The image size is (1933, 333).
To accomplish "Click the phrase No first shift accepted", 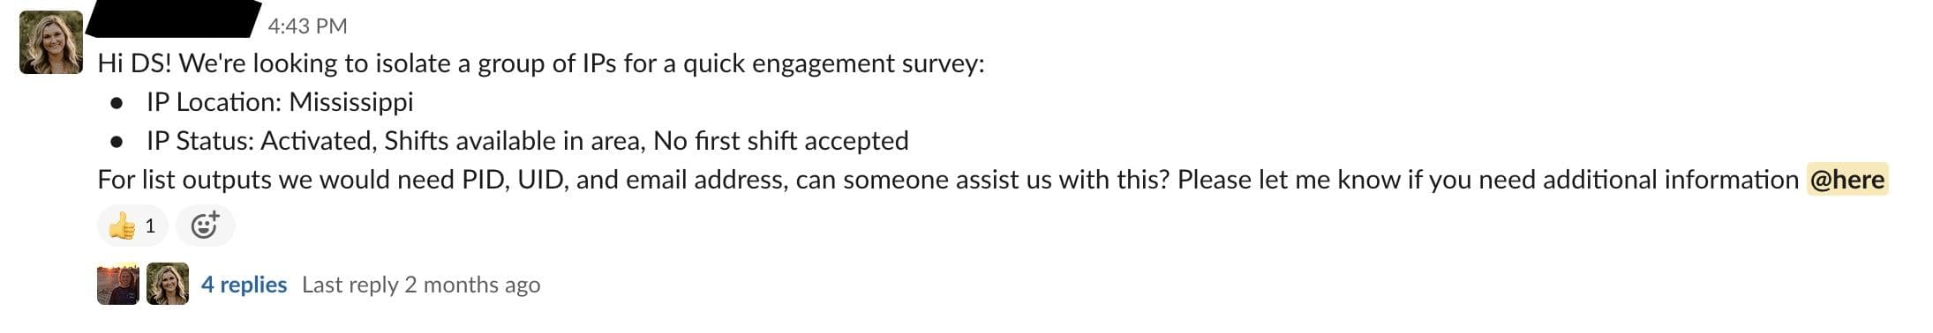I will [781, 141].
